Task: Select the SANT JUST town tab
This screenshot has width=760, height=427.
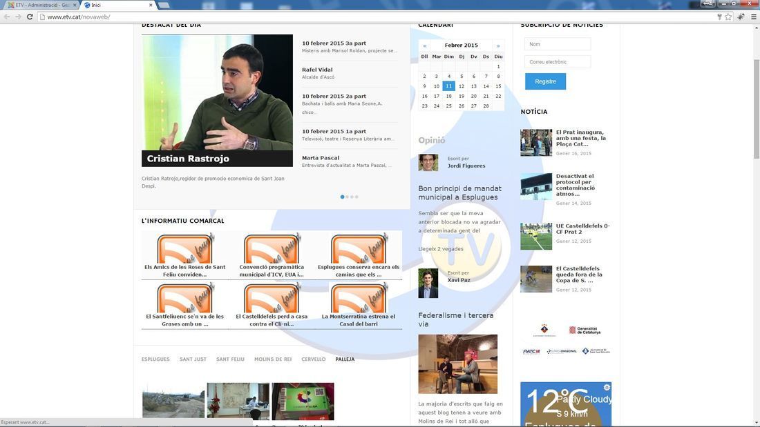Action: tap(193, 359)
